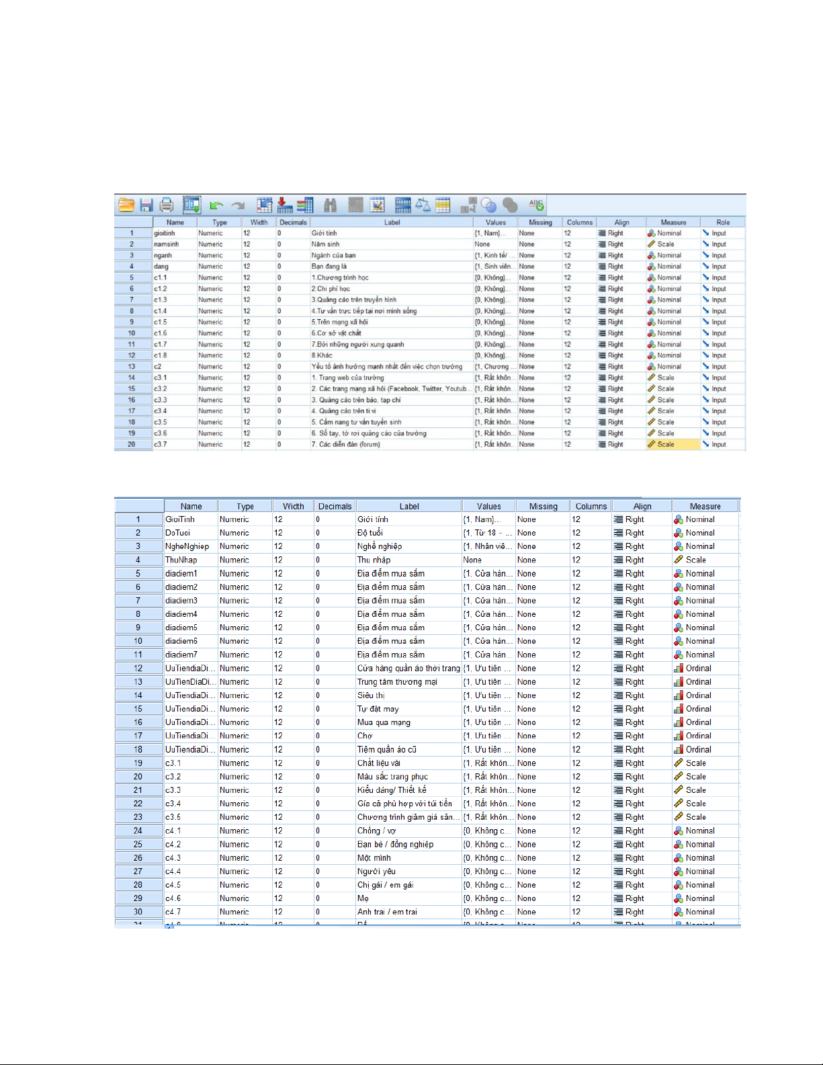Image resolution: width=823 pixels, height=1065 pixels.
Task: Run the ABC spell check icon
Action: [x=536, y=205]
